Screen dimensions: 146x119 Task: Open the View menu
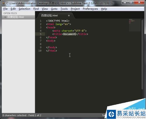pos(45,9)
